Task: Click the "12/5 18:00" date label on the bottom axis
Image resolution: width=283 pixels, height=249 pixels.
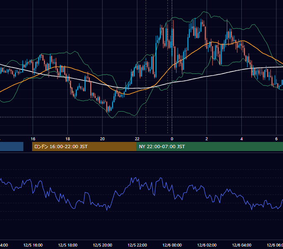Action: (x=68, y=245)
